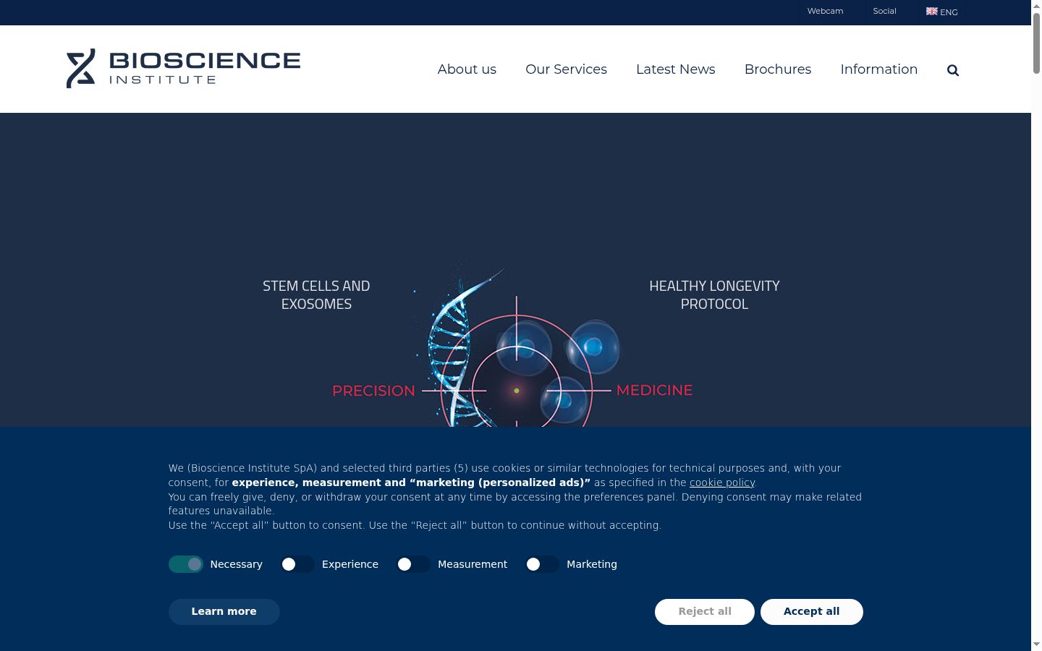1042x651 pixels.
Task: Open the About us menu
Action: (467, 69)
